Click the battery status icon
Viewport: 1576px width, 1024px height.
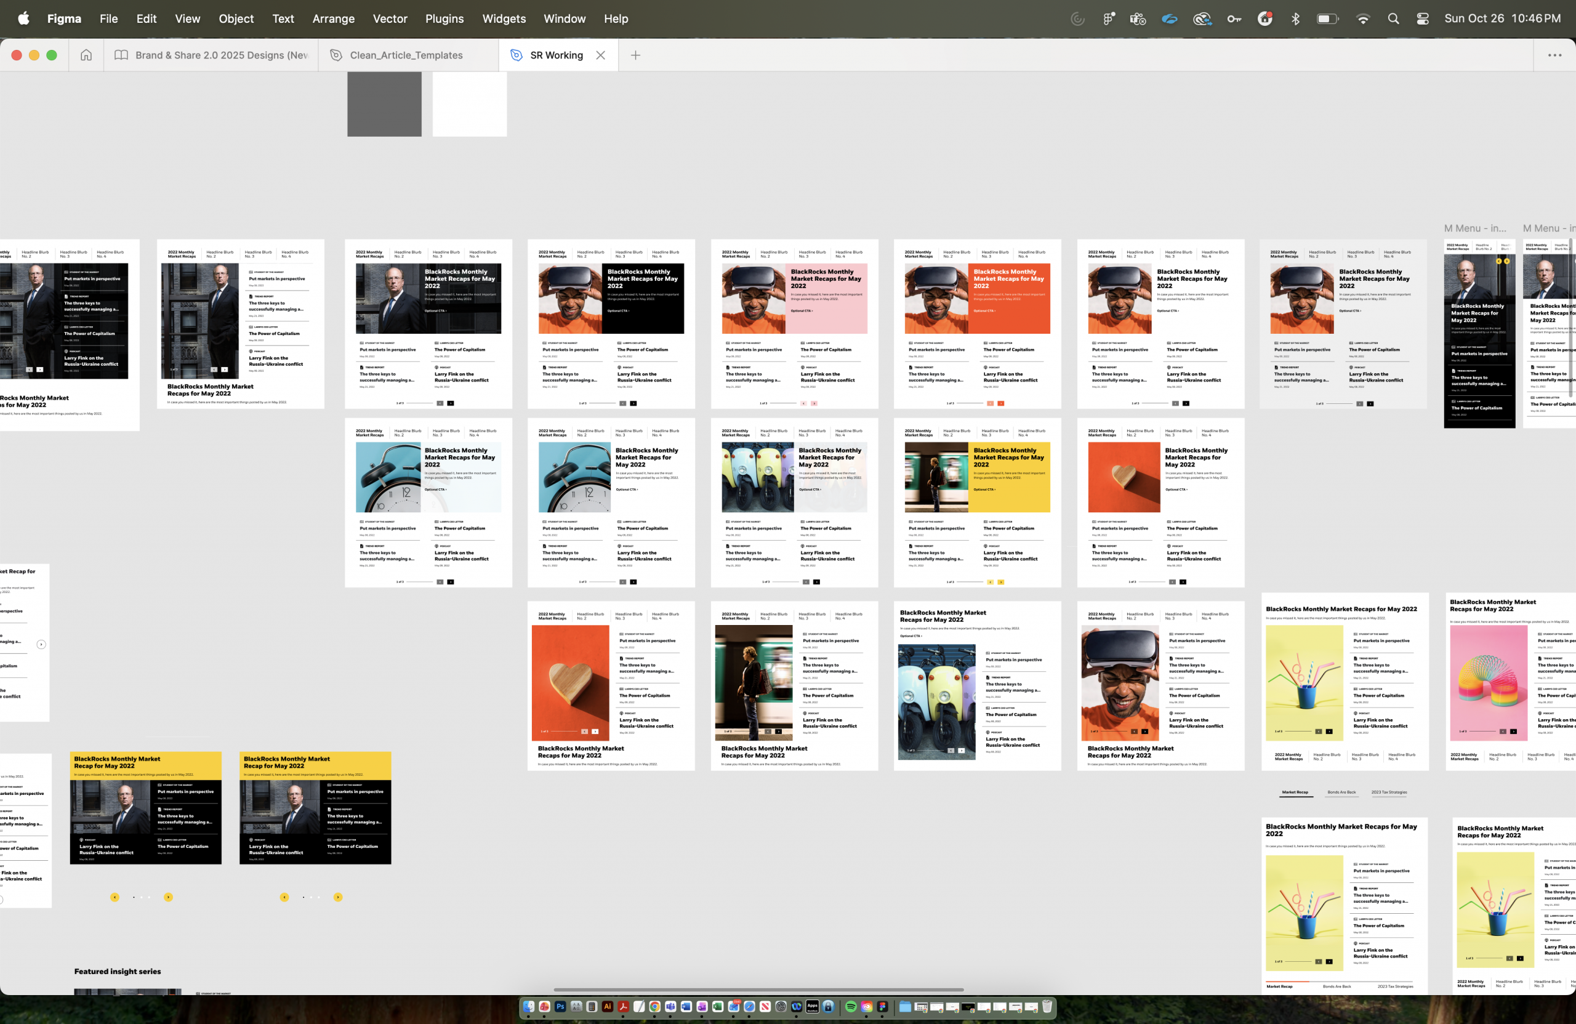(1327, 18)
